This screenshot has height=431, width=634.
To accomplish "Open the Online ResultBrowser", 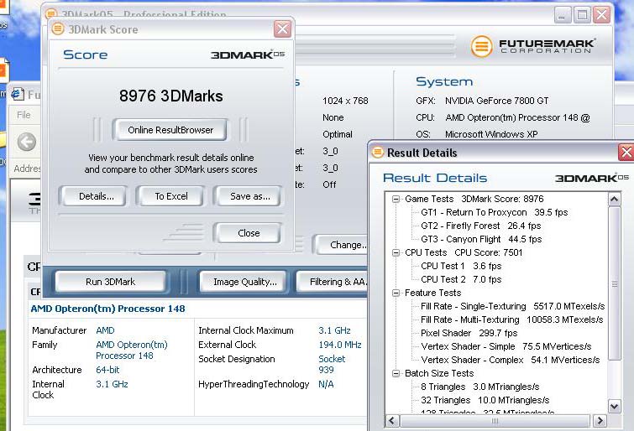I will tap(170, 130).
